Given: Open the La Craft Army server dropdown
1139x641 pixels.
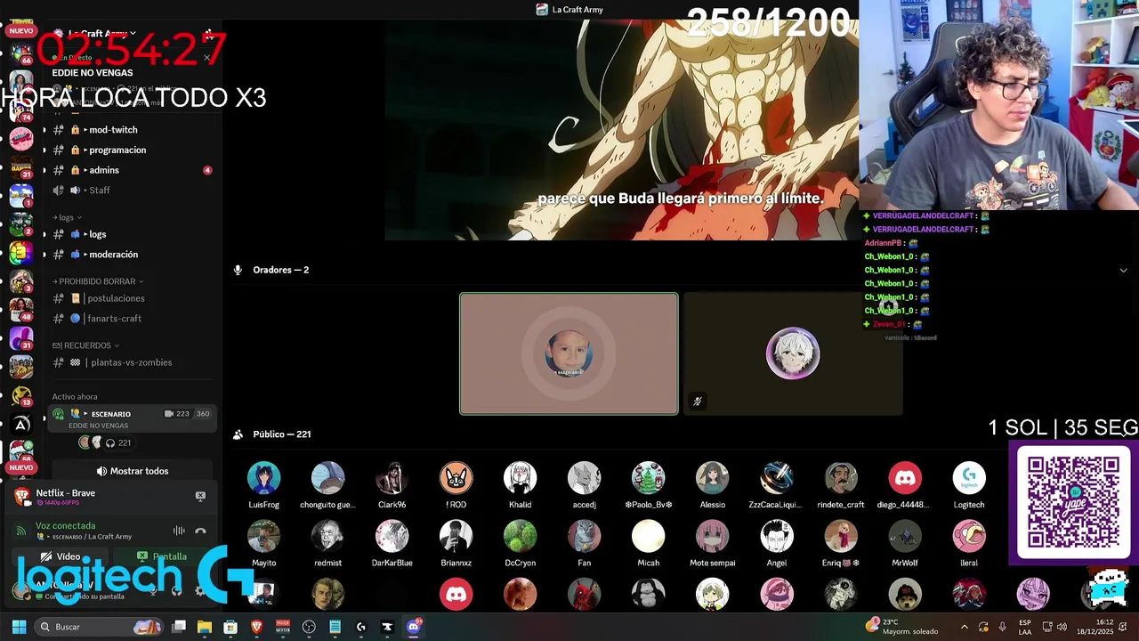Looking at the screenshot, I should (x=102, y=34).
